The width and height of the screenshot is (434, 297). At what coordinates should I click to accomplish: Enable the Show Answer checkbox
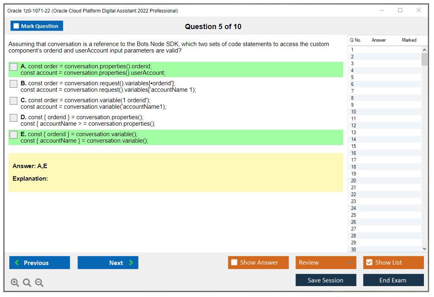[234, 263]
